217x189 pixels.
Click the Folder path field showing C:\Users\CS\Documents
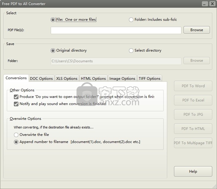116,61
